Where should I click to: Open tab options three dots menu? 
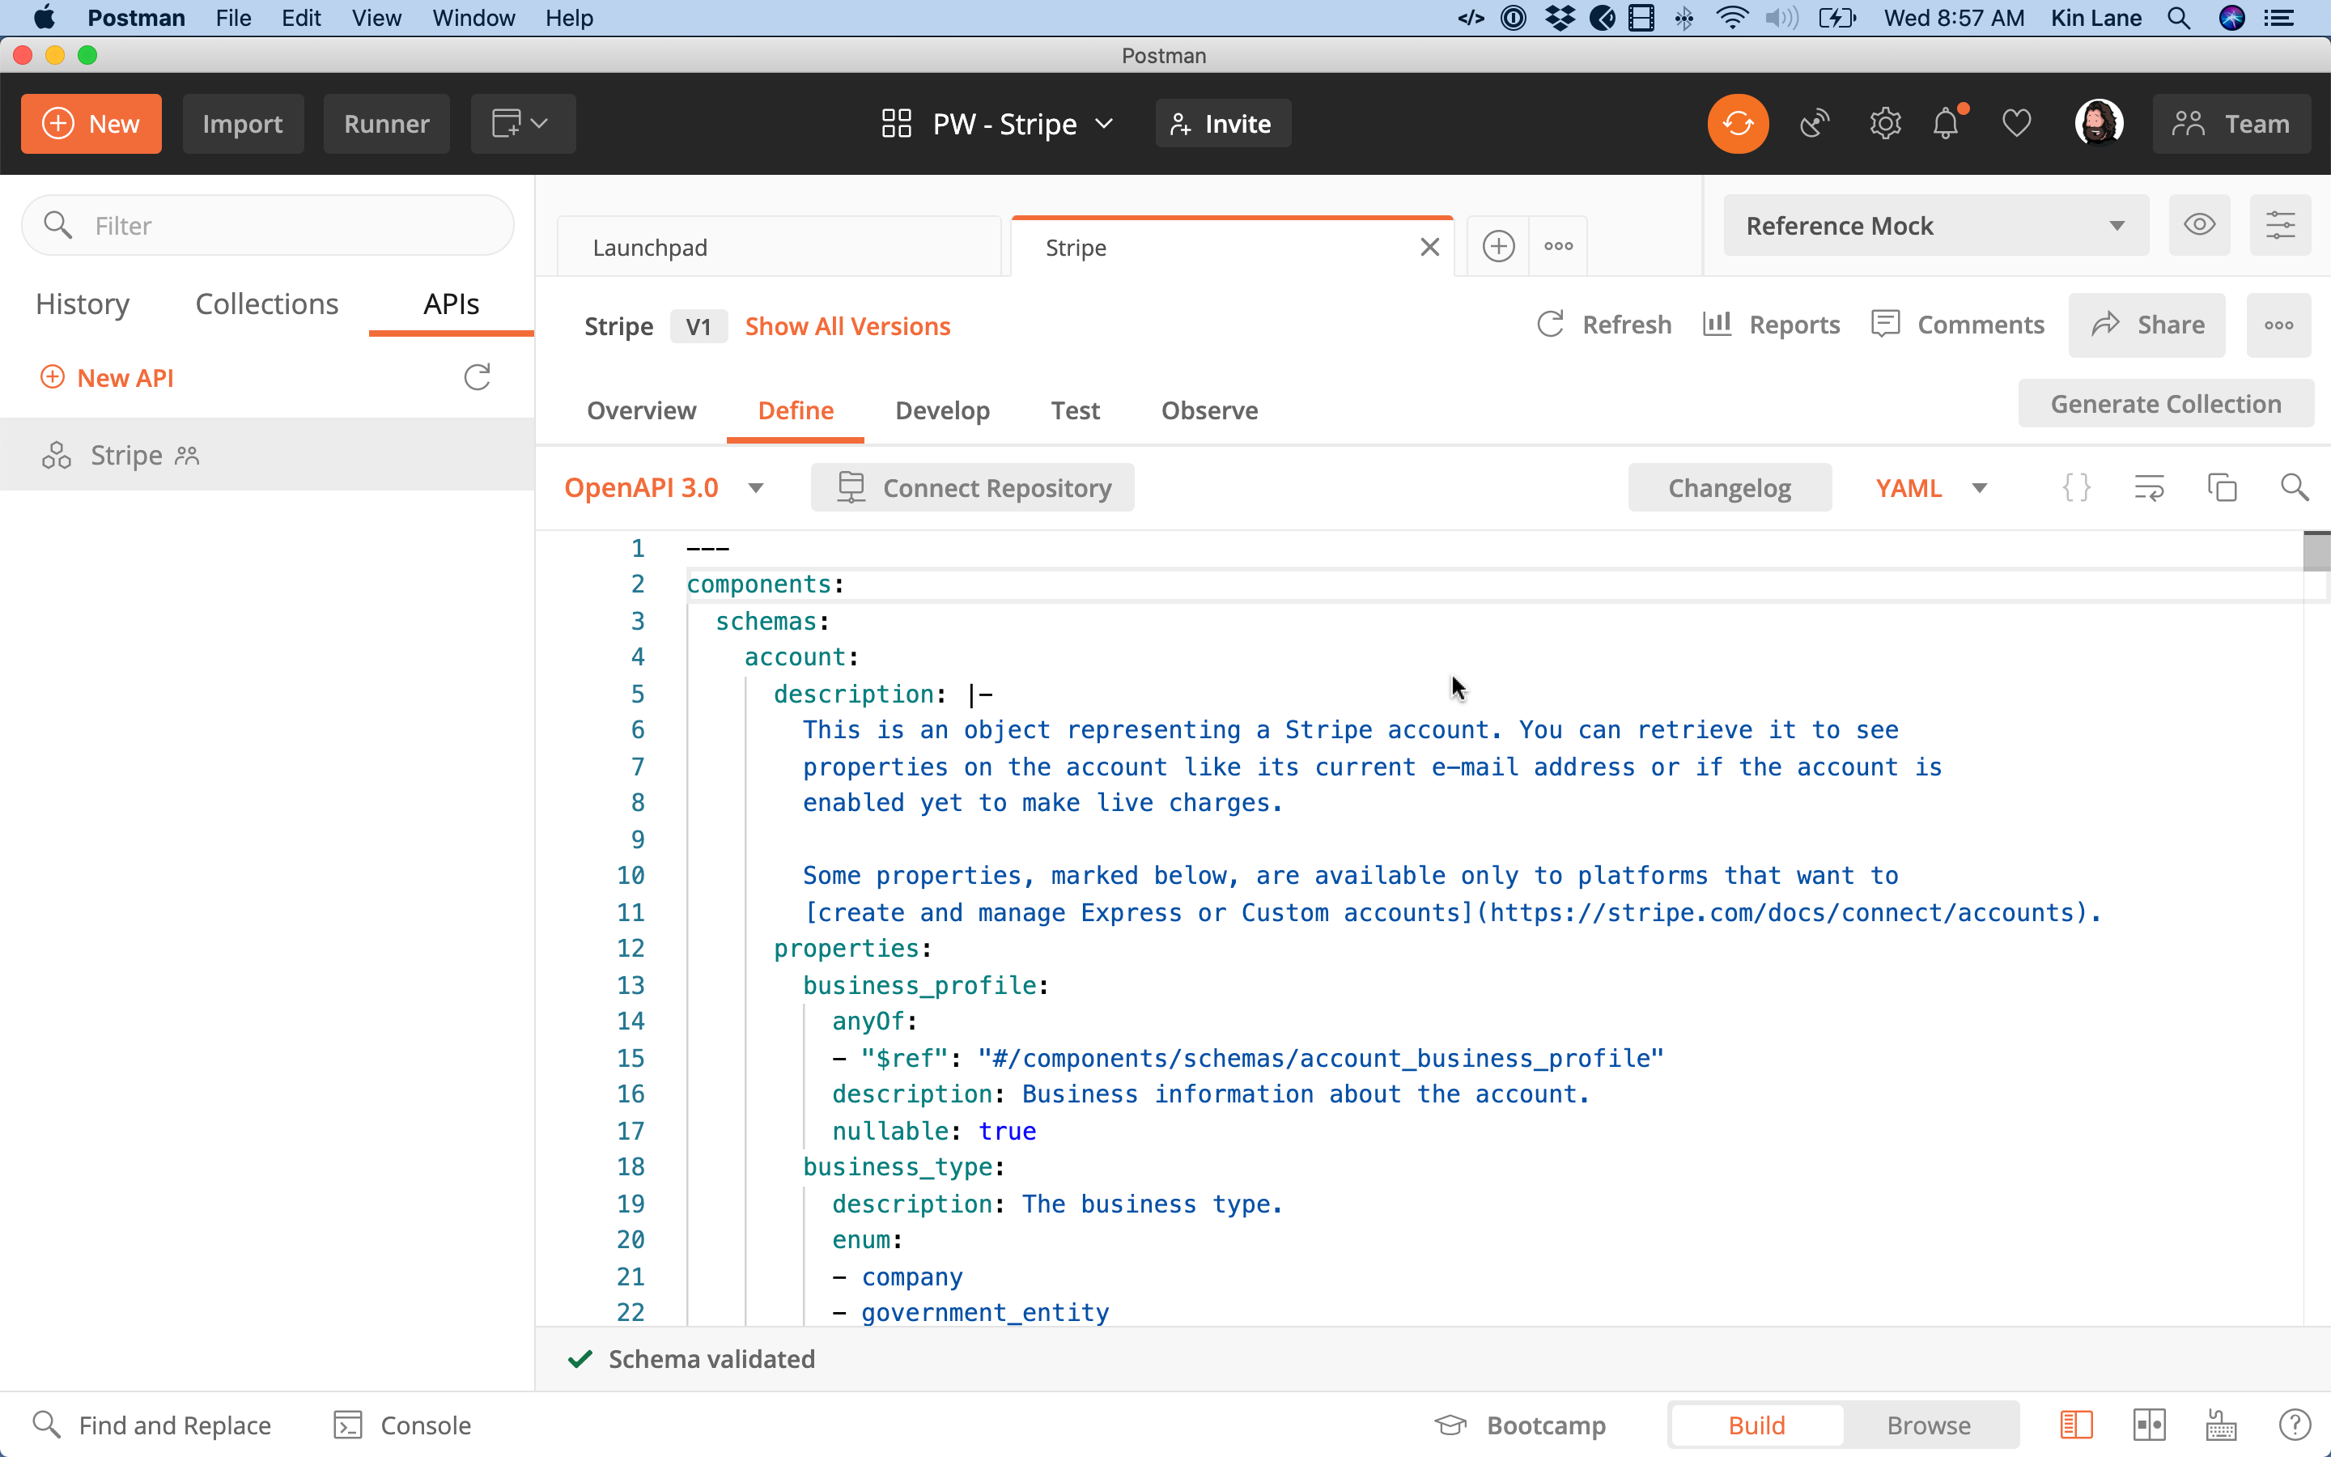click(x=1559, y=247)
